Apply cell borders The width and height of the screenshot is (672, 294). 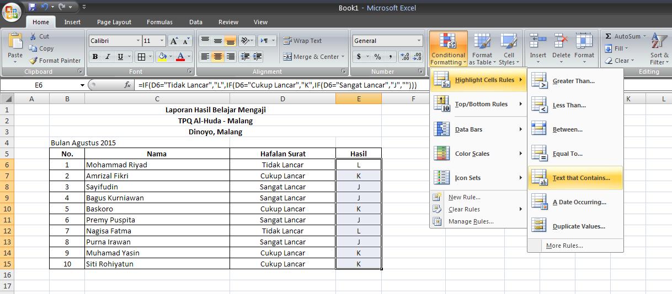tap(142, 57)
